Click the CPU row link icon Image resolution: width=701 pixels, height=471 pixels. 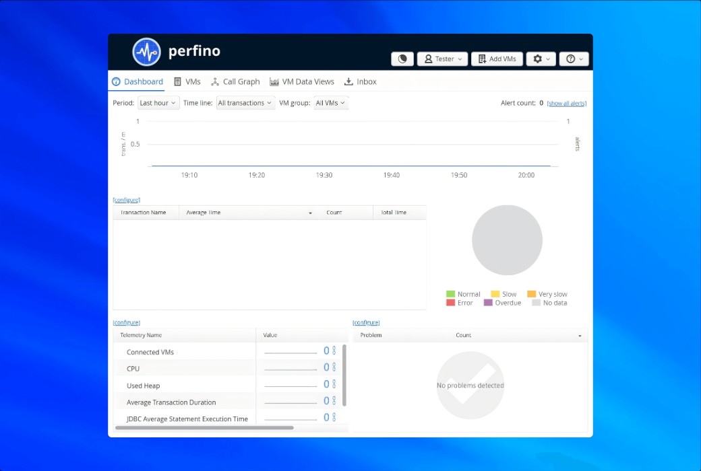(x=334, y=367)
